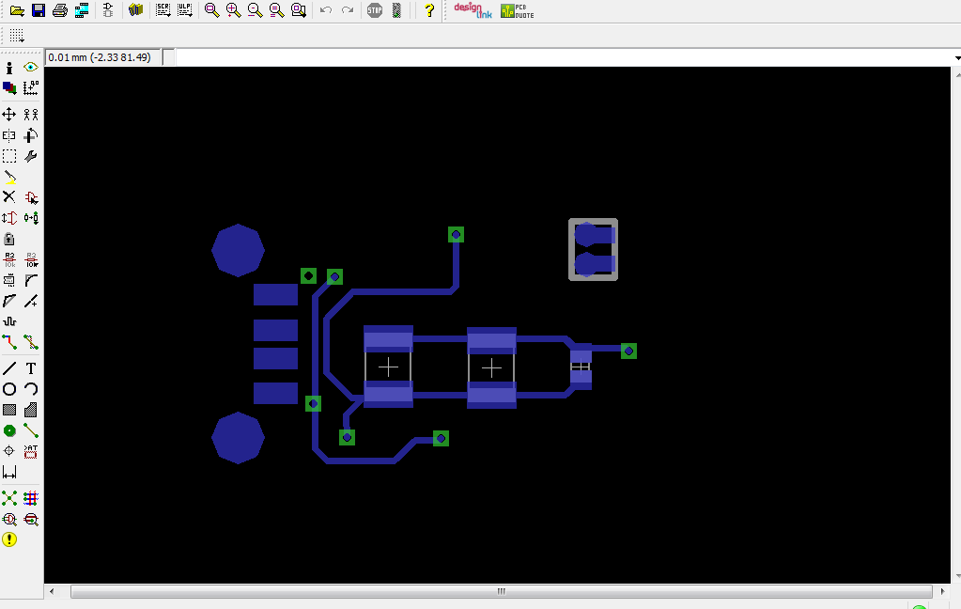Open a file with the folder icon
This screenshot has height=609, width=961.
click(17, 10)
